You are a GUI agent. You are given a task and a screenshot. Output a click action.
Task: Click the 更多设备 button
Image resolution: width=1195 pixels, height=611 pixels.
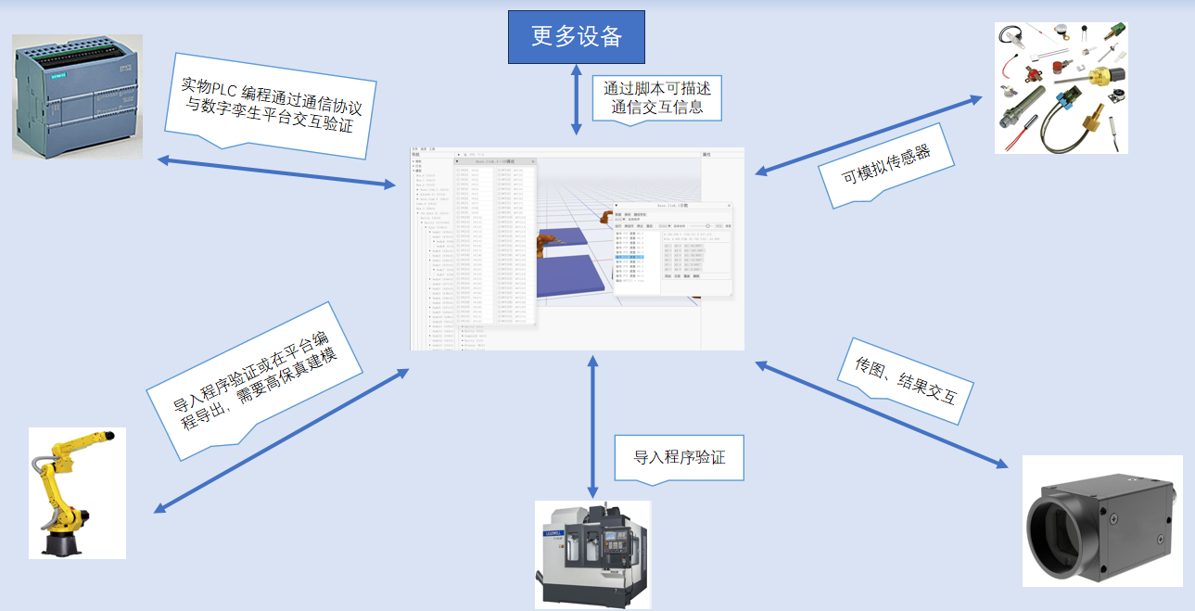[576, 37]
